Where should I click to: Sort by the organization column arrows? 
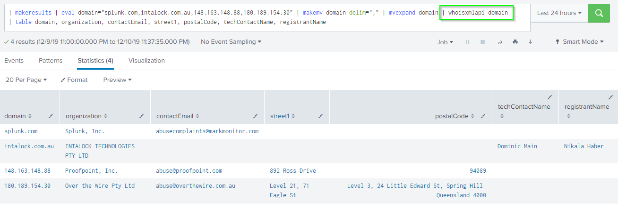(x=105, y=116)
